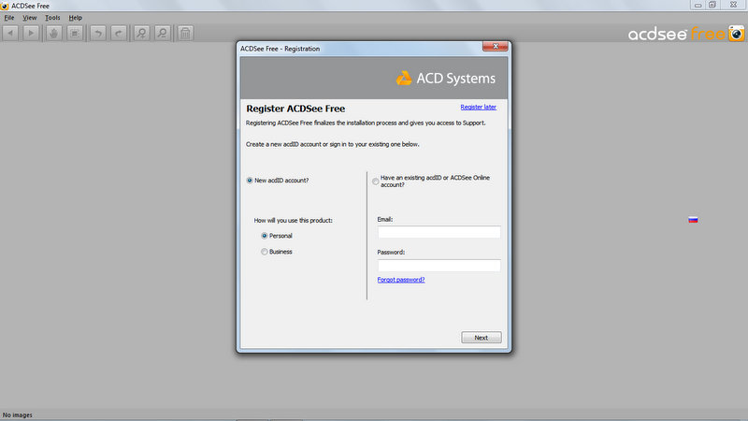
Task: Click the No images status bar text
Action: pos(18,414)
